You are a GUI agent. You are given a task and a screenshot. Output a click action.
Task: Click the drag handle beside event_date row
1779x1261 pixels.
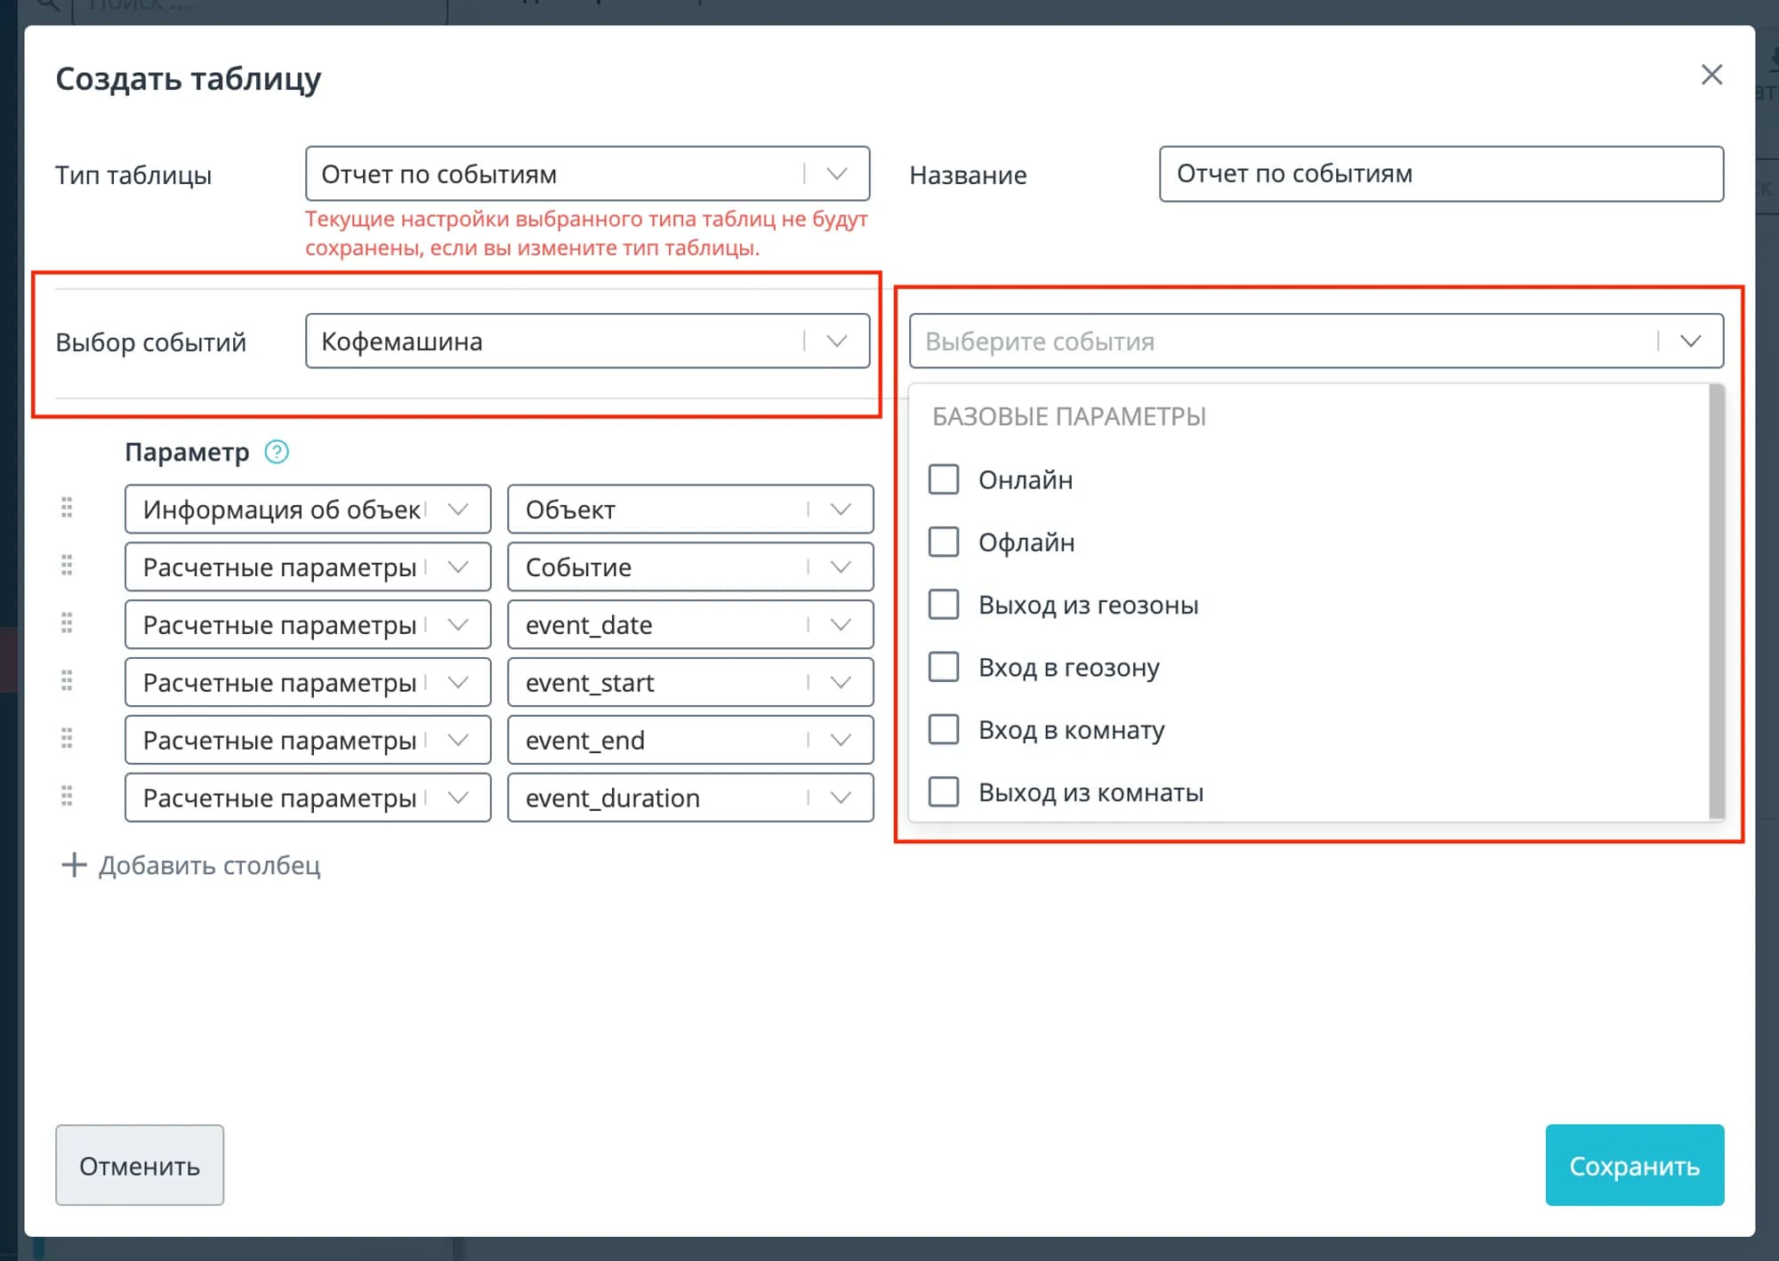point(67,623)
